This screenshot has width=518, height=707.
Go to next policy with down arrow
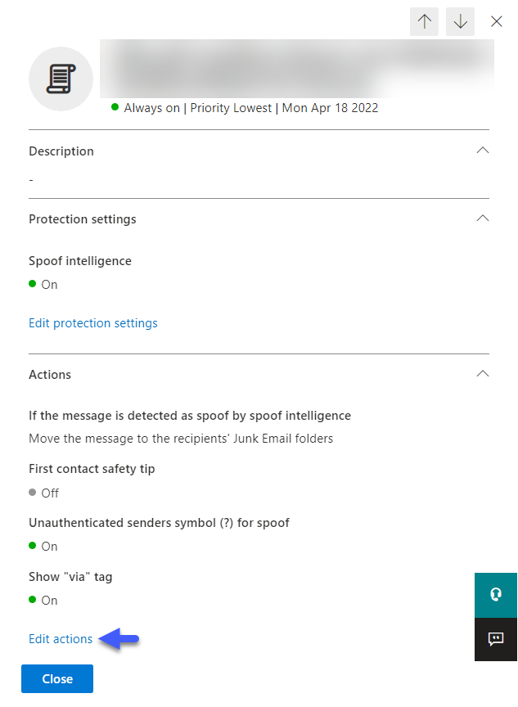coord(460,21)
